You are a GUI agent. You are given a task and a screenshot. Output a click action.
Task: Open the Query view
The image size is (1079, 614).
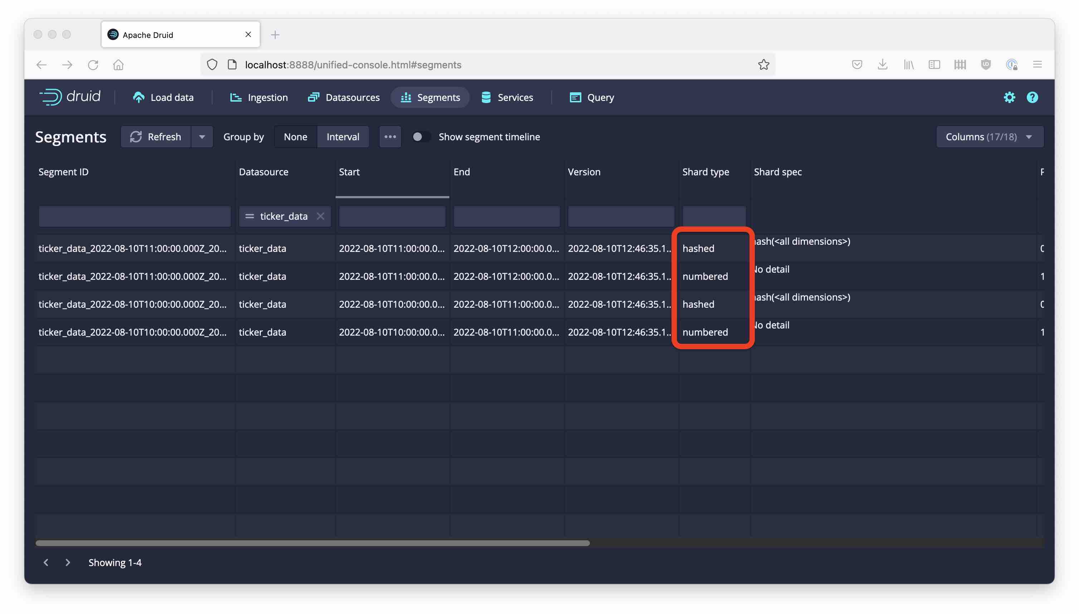pos(592,97)
